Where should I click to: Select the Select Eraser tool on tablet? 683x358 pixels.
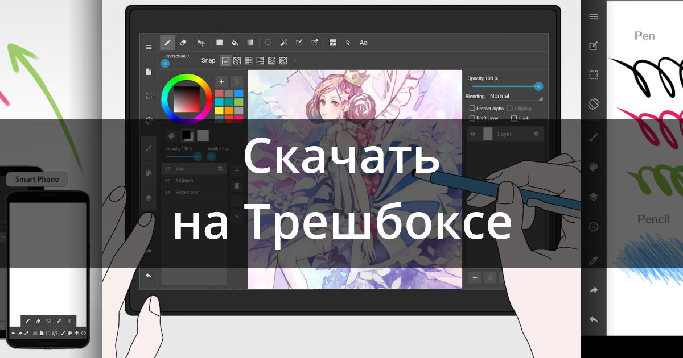[x=315, y=42]
